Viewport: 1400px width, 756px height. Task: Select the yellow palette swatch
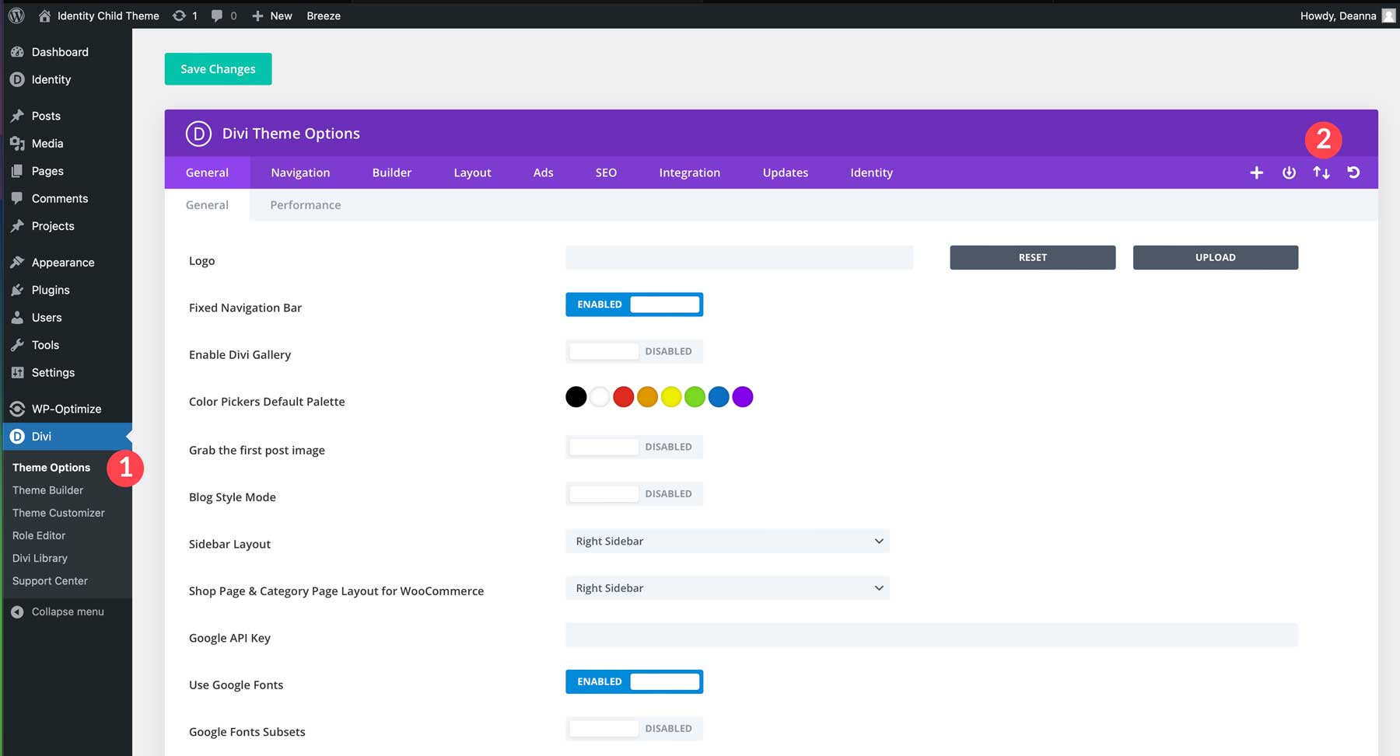tap(671, 397)
